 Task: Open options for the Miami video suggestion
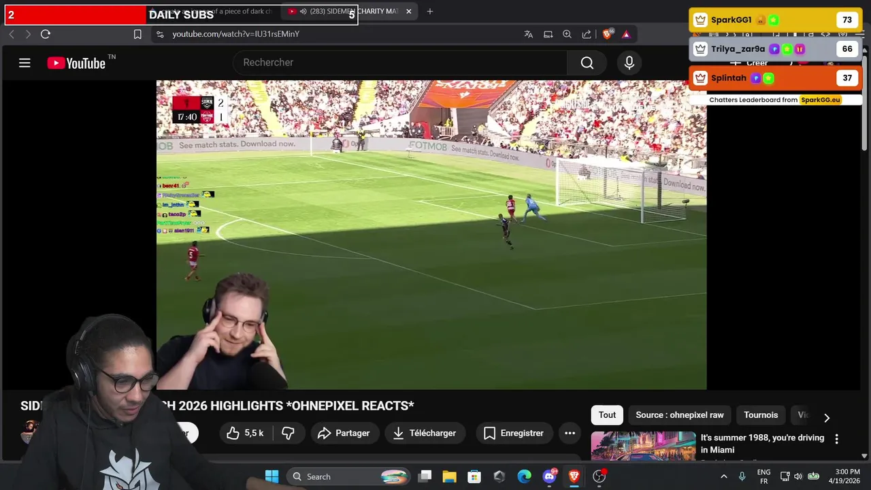point(836,439)
